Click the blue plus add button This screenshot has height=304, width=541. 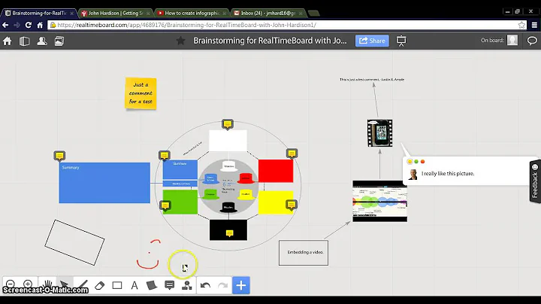[x=241, y=285]
